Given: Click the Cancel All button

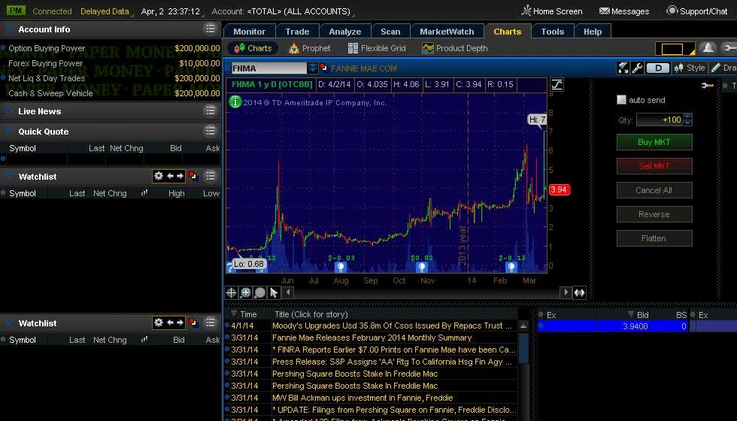Looking at the screenshot, I should (x=654, y=190).
